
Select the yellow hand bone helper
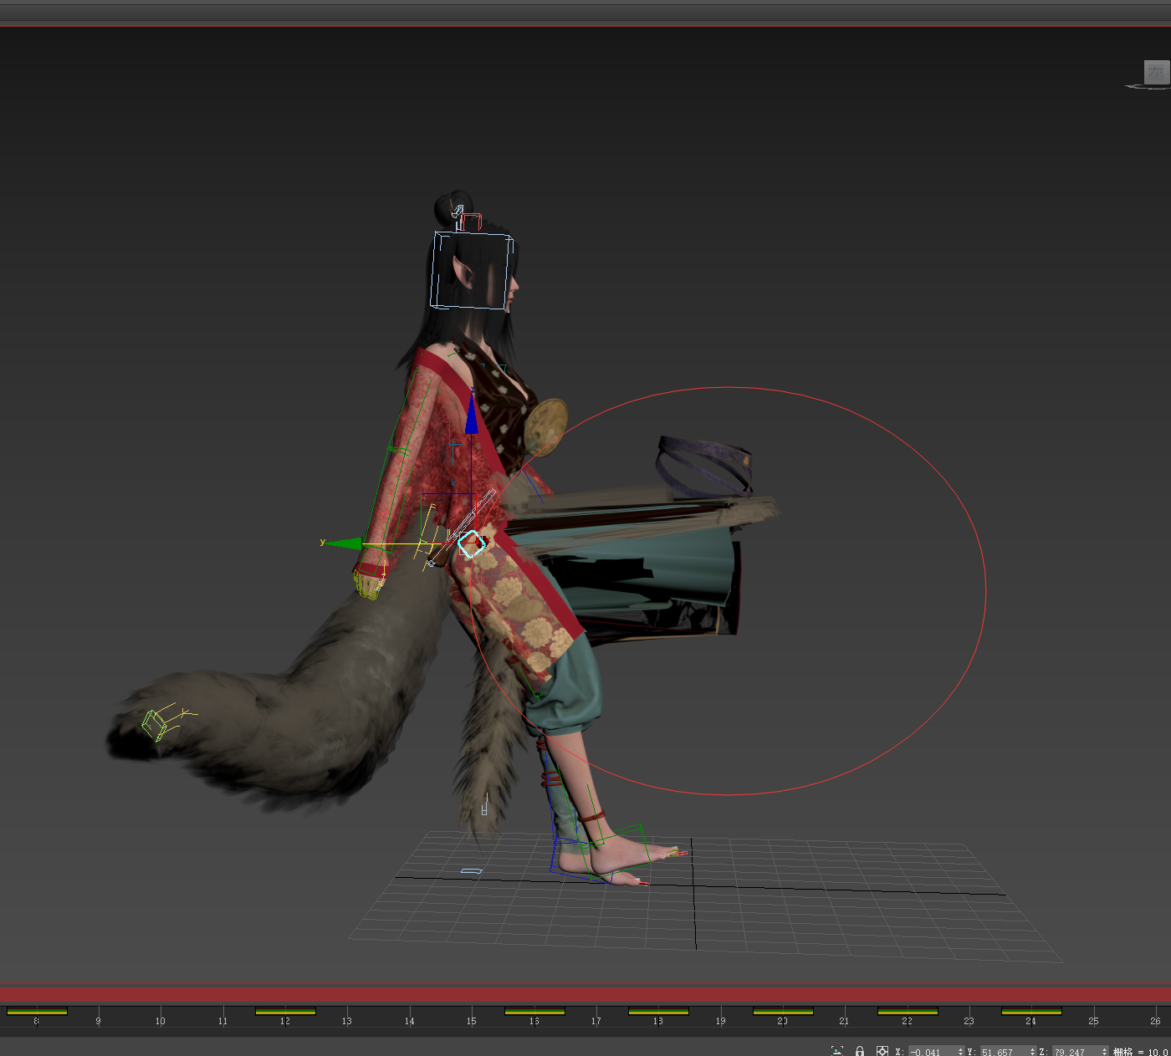[x=367, y=585]
